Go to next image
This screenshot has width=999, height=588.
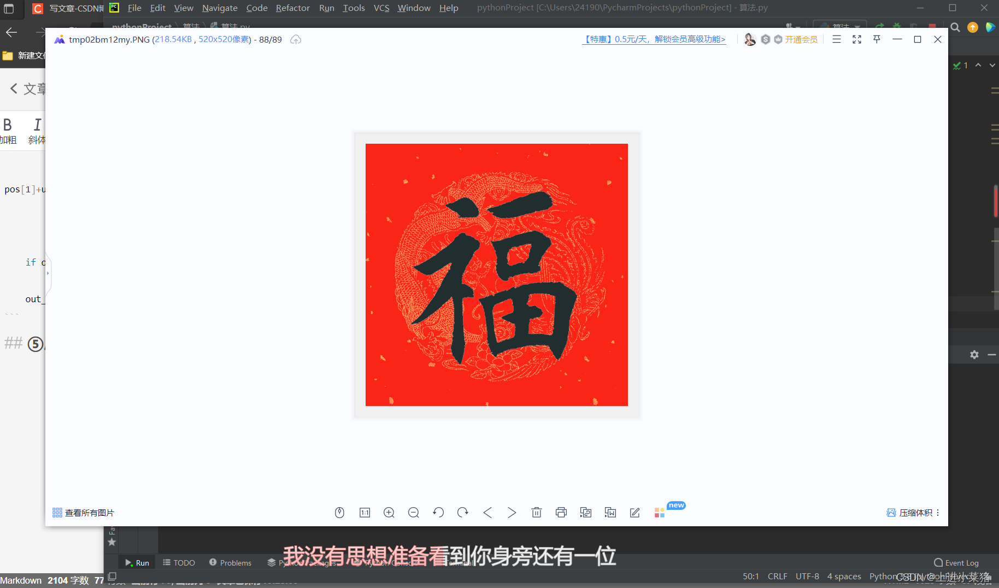(x=512, y=513)
